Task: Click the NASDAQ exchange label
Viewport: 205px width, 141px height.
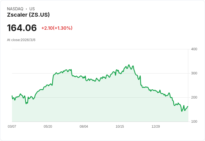Action: [x=15, y=9]
